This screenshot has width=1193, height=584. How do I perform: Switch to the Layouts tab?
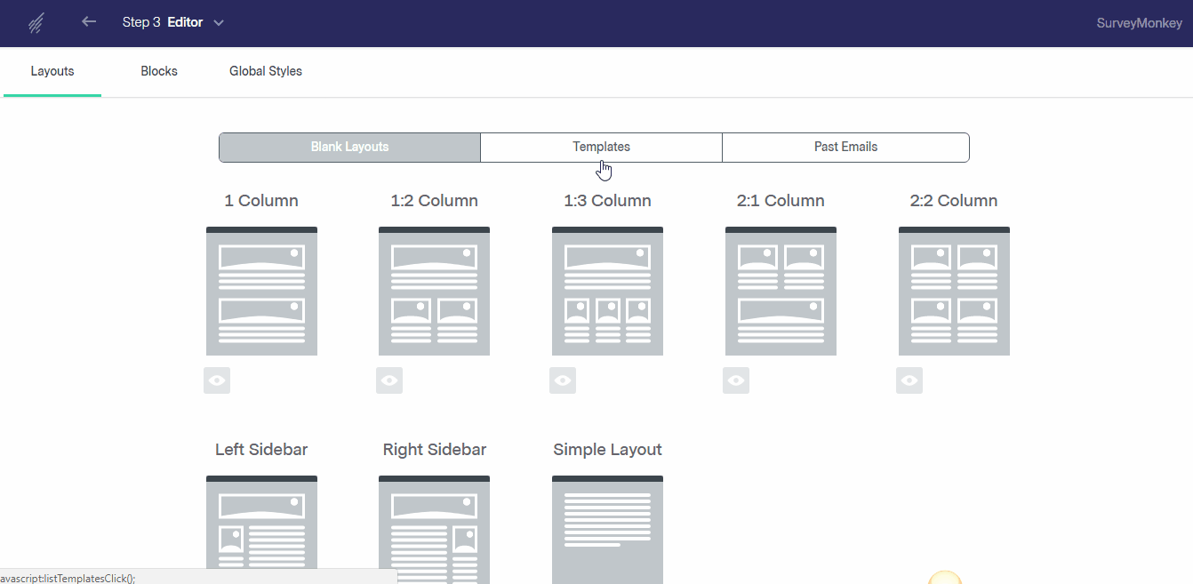[x=52, y=71]
